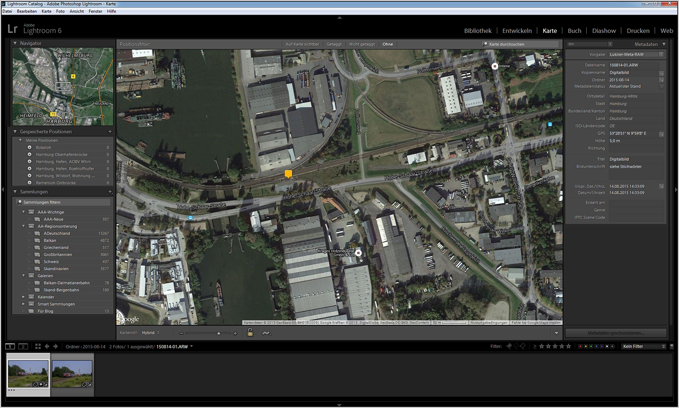The width and height of the screenshot is (679, 408).
Task: Click Karte durchsuchen search field
Action: pos(521,44)
